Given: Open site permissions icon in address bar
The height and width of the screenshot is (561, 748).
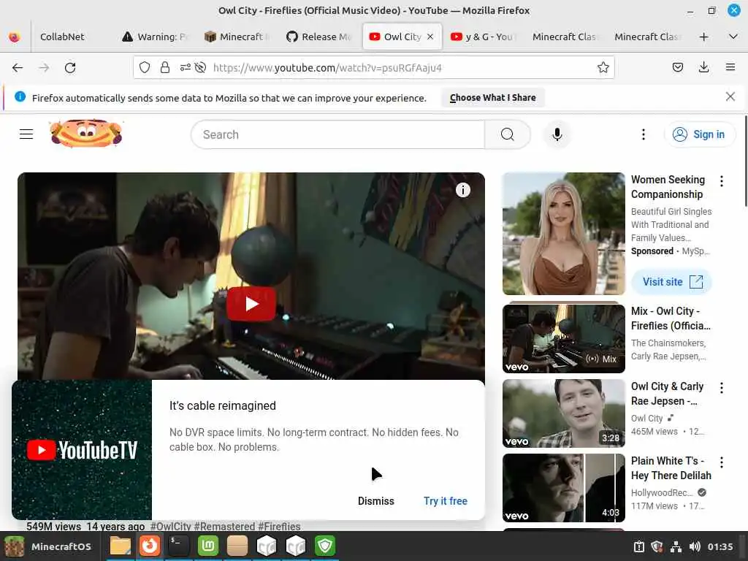Looking at the screenshot, I should point(185,68).
